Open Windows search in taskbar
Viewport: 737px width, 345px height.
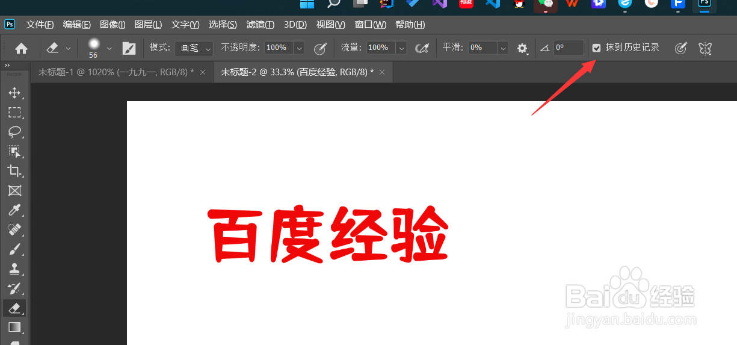click(x=333, y=4)
